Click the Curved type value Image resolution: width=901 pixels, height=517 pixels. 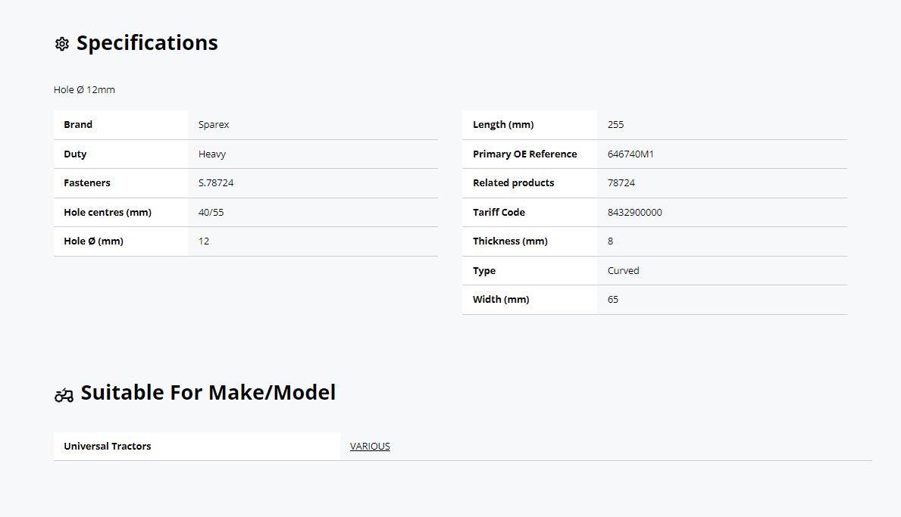point(623,271)
